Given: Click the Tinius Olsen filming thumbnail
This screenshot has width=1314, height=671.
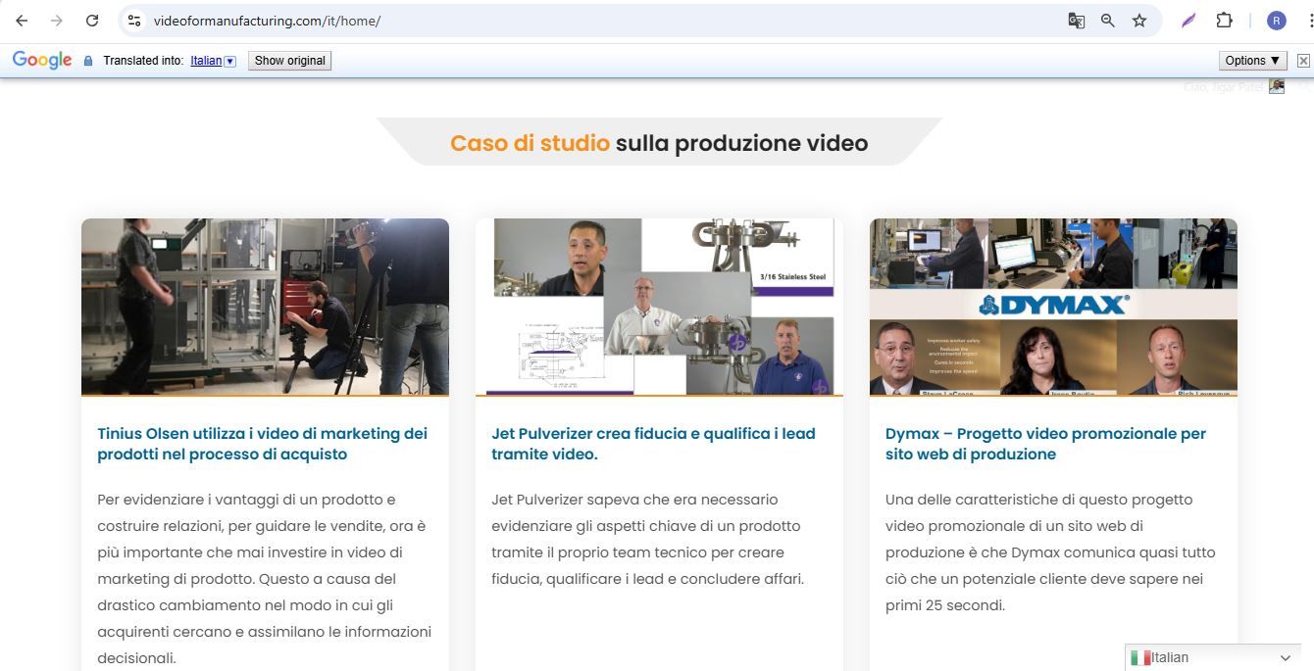Looking at the screenshot, I should (x=265, y=307).
